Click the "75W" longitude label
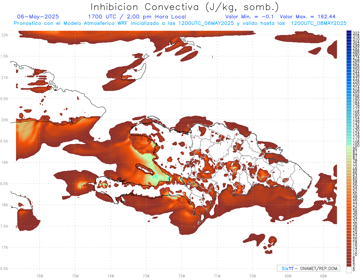The image size is (363, 280). point(75,276)
